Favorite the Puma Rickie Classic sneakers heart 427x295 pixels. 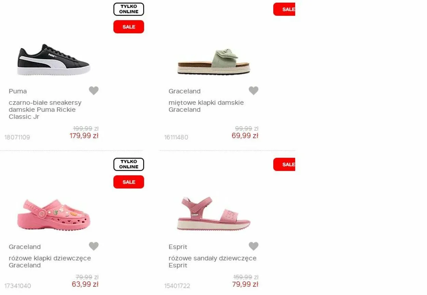94,91
